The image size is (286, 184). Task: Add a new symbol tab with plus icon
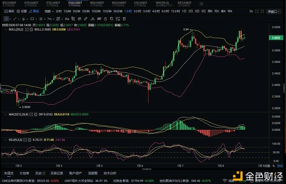[x=201, y=4]
